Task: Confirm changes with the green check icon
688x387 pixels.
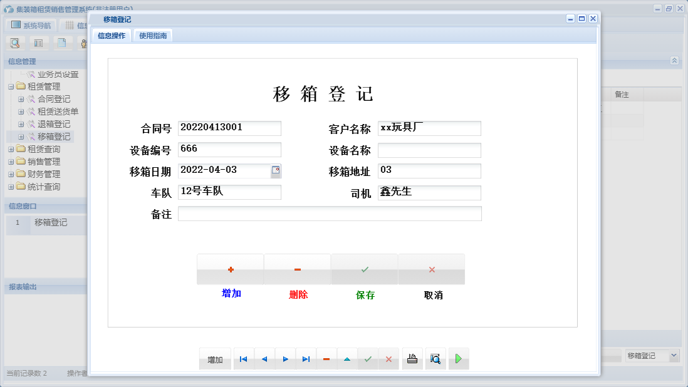Action: [x=368, y=358]
